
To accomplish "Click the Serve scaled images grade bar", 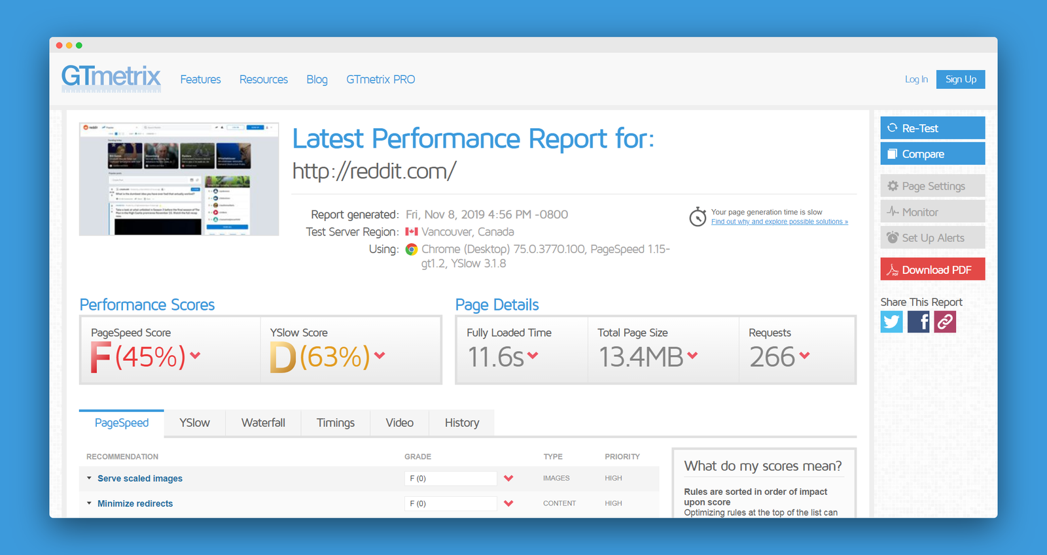I will point(450,479).
